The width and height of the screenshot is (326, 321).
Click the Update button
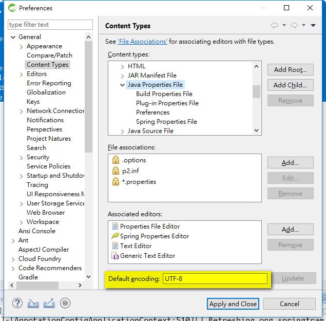[x=294, y=278]
